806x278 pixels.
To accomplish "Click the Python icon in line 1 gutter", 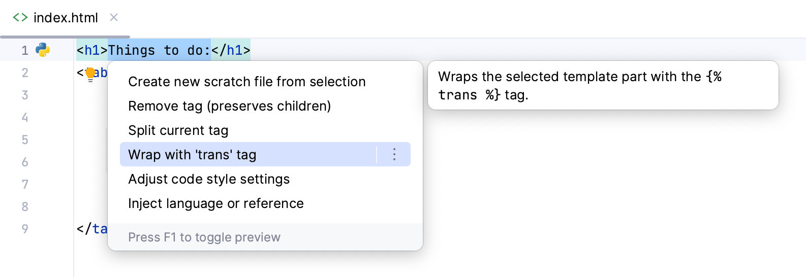I will pos(43,50).
